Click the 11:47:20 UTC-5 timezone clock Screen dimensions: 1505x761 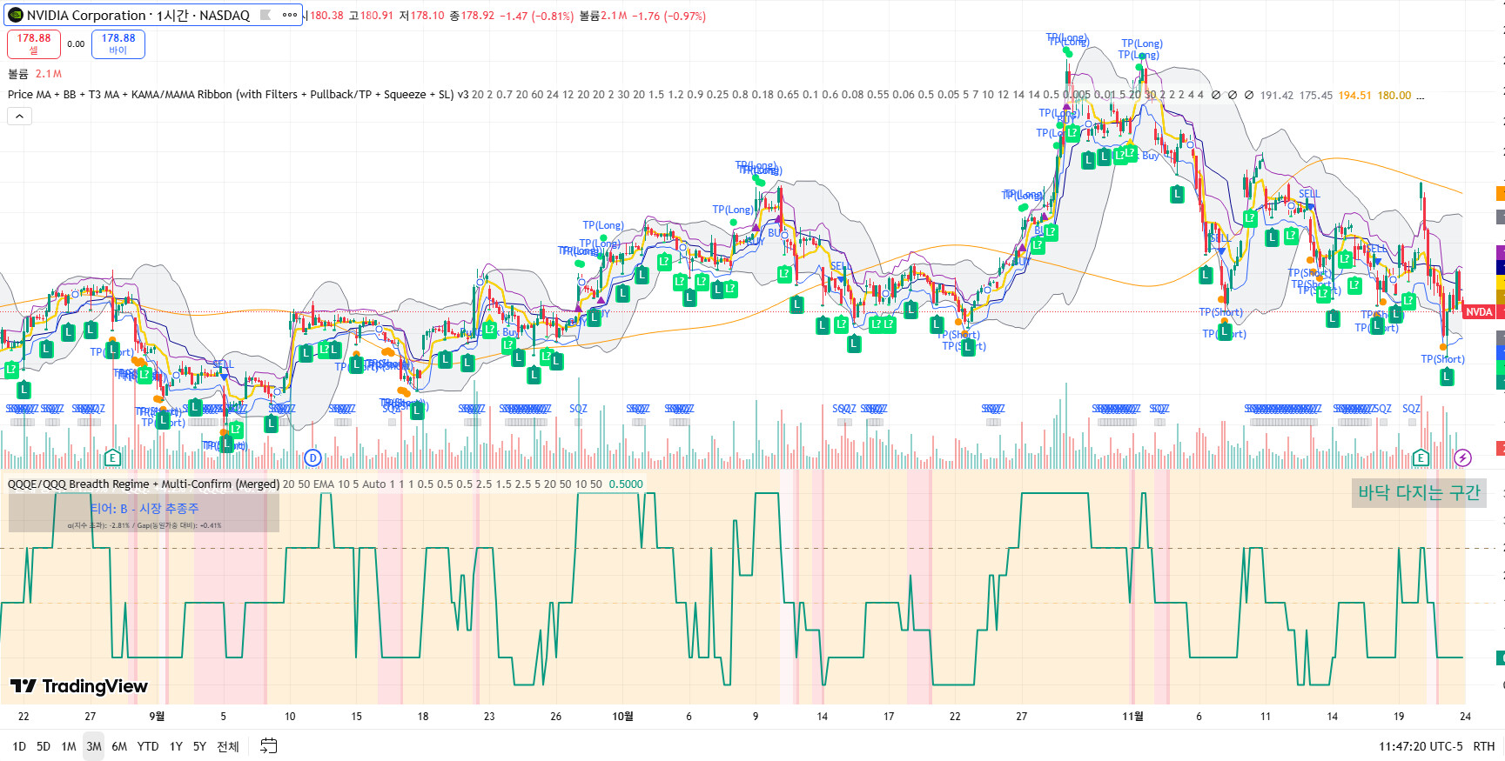coord(1421,746)
